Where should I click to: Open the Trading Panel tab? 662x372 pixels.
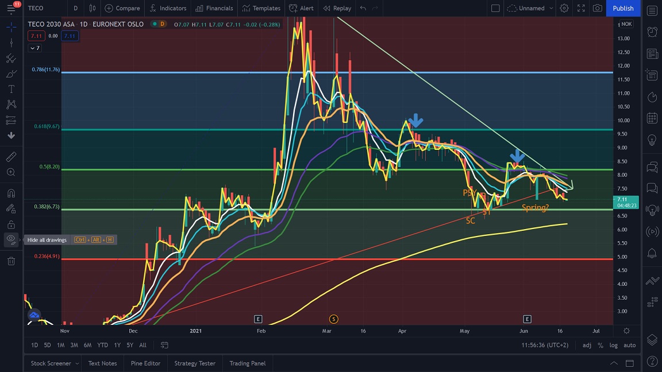click(x=248, y=363)
